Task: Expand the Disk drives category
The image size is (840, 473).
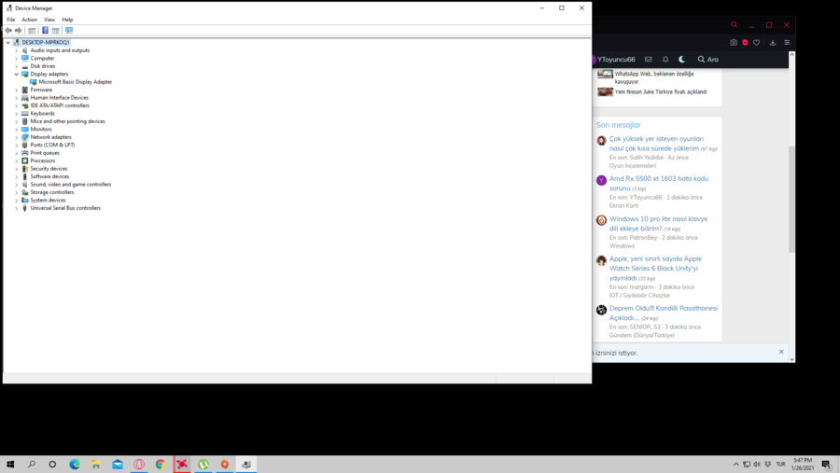Action: [x=16, y=66]
